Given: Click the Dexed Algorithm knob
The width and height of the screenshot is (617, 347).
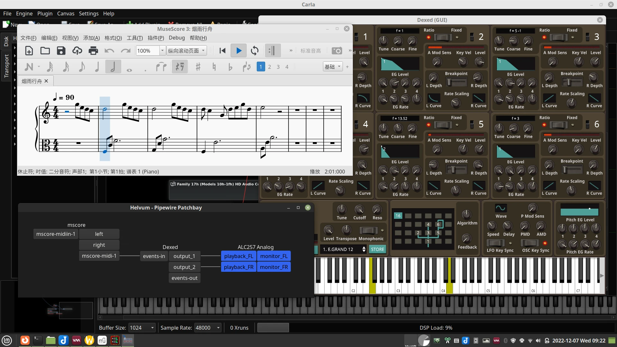Looking at the screenshot, I should (x=466, y=214).
